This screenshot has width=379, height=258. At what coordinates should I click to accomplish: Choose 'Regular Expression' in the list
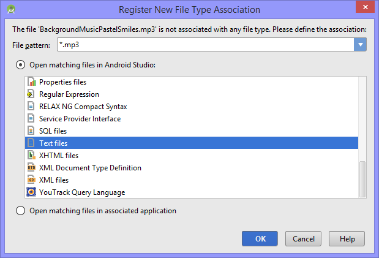point(192,94)
